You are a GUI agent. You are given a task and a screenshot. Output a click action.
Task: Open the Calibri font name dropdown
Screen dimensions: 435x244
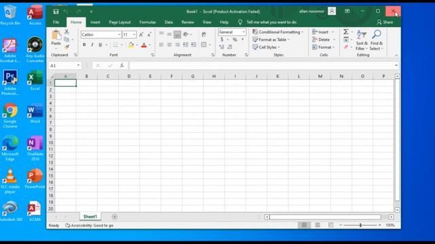[119, 35]
